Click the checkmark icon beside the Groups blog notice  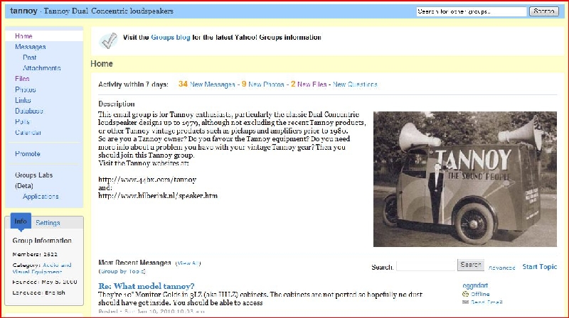point(109,40)
